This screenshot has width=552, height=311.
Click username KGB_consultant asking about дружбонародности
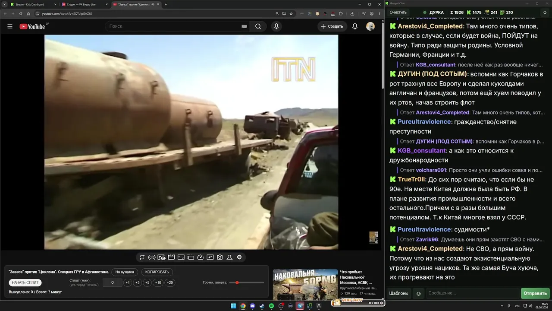click(422, 151)
